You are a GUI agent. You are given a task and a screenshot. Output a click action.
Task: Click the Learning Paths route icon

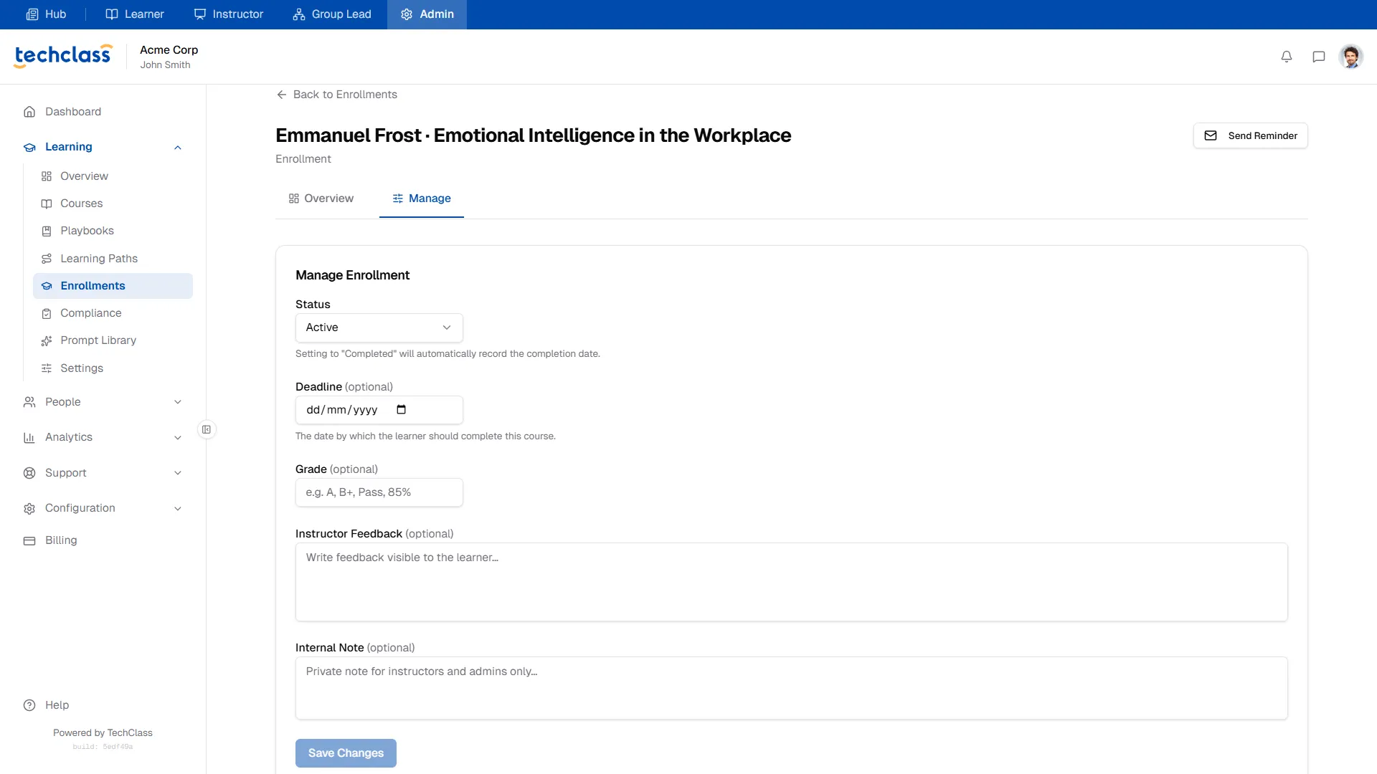[47, 259]
